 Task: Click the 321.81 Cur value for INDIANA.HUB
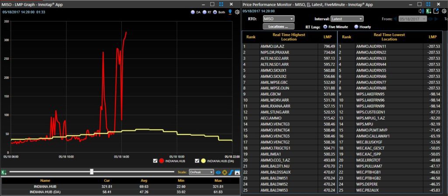point(106,186)
